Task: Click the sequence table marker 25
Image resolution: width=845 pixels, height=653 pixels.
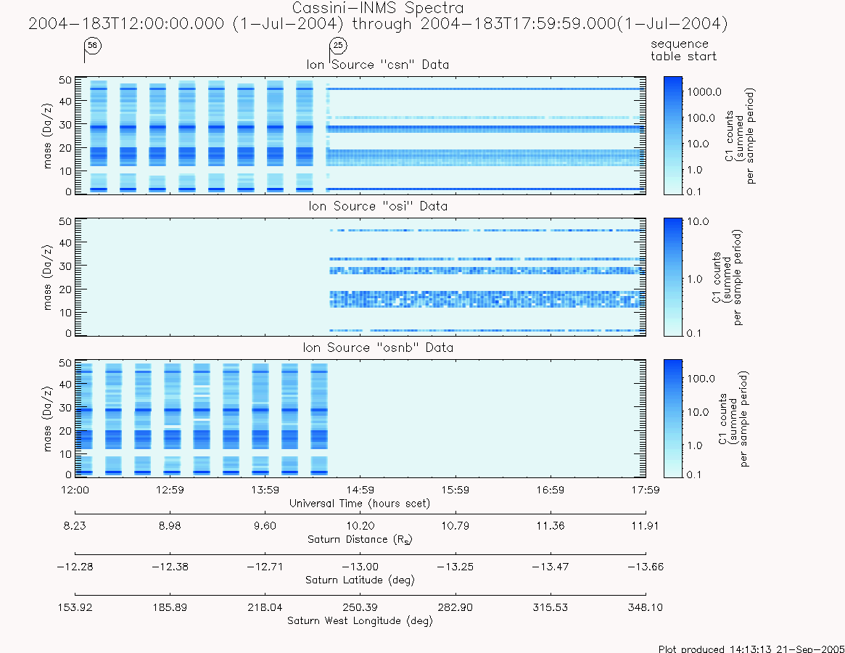Action: (339, 45)
